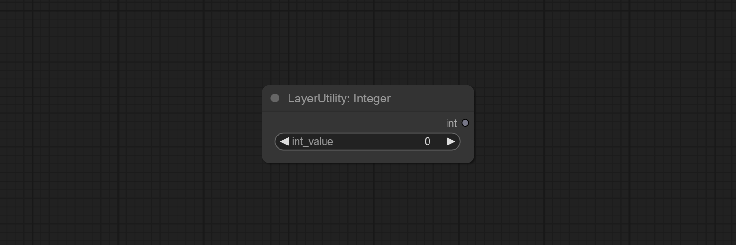The image size is (736, 245).
Task: Click the int output label text
Action: pos(451,123)
